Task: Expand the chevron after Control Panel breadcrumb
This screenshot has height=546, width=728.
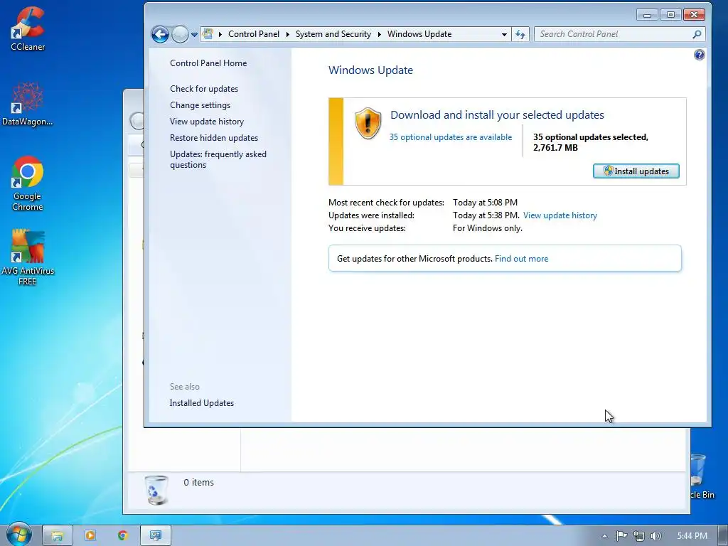Action: click(x=287, y=34)
